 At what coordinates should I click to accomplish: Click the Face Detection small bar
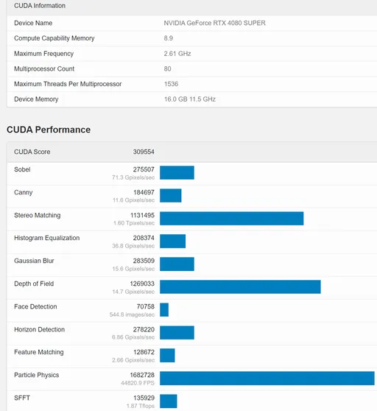[x=164, y=310]
